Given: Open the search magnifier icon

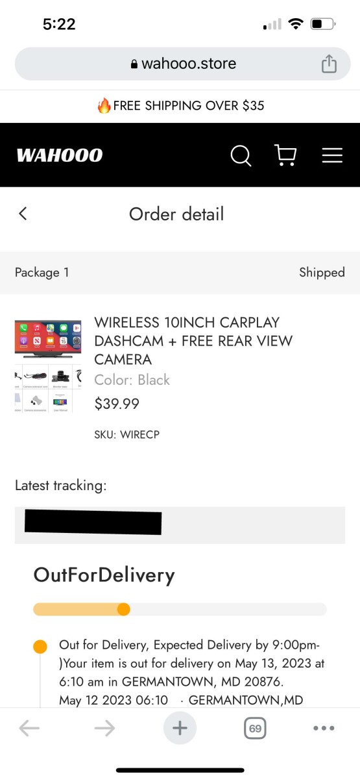Looking at the screenshot, I should (x=241, y=155).
